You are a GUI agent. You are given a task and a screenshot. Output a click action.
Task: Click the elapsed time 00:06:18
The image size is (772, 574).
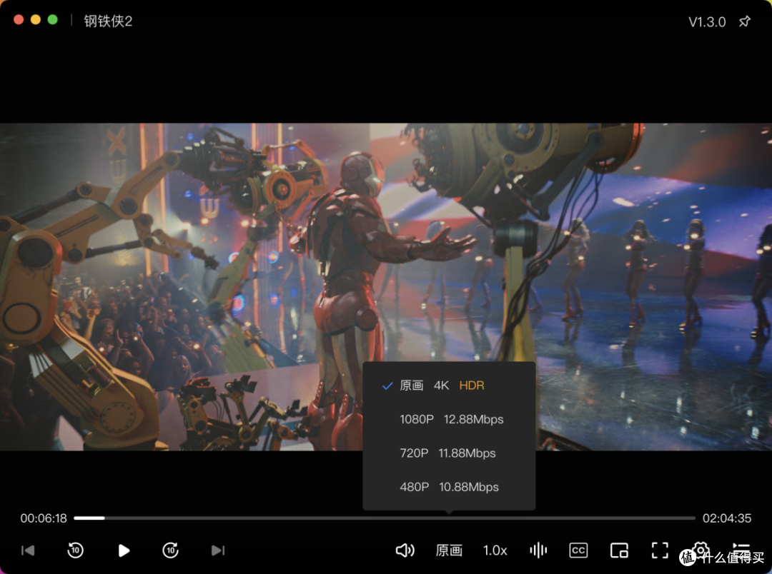[x=44, y=518]
